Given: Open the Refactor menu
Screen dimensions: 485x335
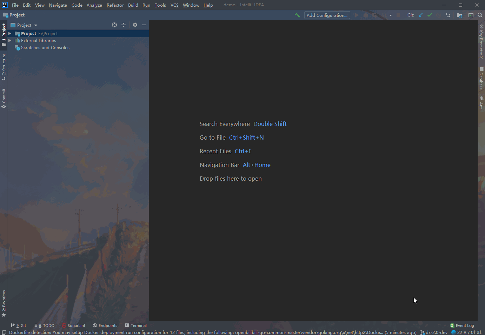Looking at the screenshot, I should (x=115, y=5).
